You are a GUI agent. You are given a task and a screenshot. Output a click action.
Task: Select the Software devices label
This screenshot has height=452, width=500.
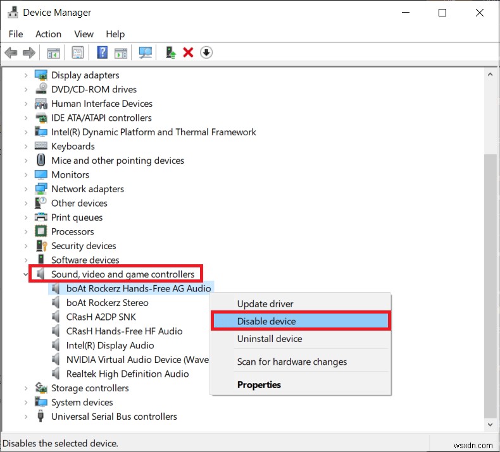(85, 260)
